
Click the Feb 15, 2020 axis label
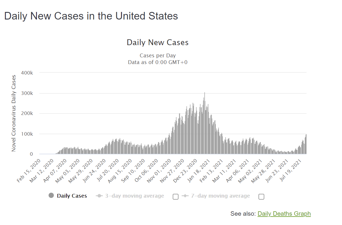click(28, 171)
